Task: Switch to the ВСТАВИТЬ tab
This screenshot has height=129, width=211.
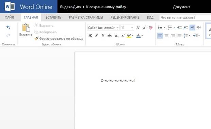Action: click(x=53, y=17)
